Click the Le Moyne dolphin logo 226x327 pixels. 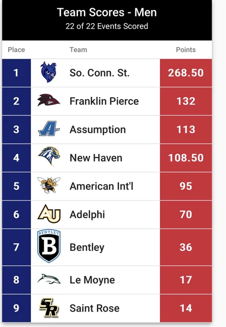click(49, 279)
